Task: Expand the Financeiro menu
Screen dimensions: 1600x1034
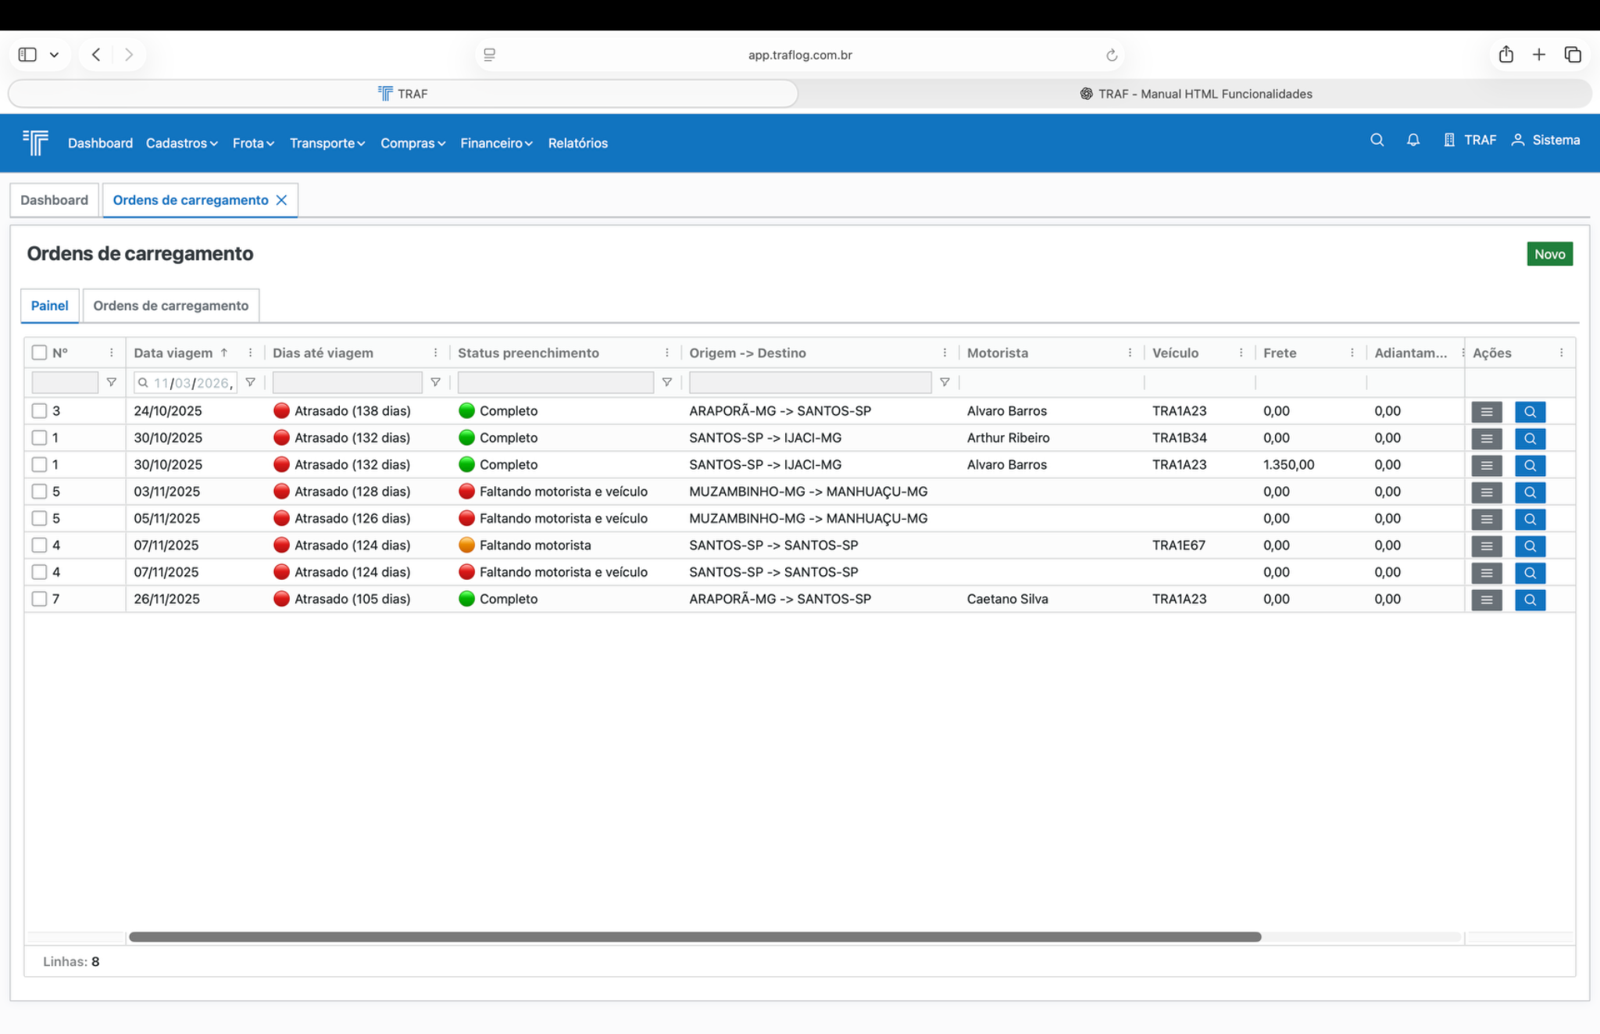Action: click(496, 143)
